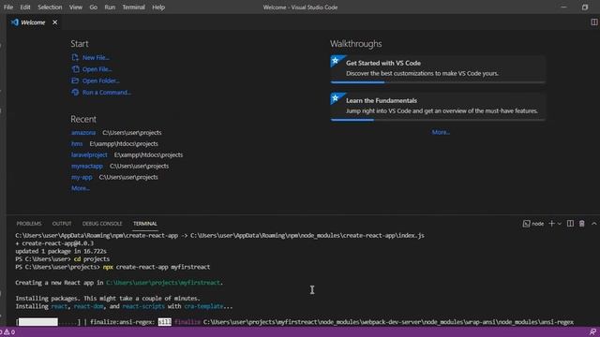Open the File menu
Screen dimensions: 600x337
point(8,7)
